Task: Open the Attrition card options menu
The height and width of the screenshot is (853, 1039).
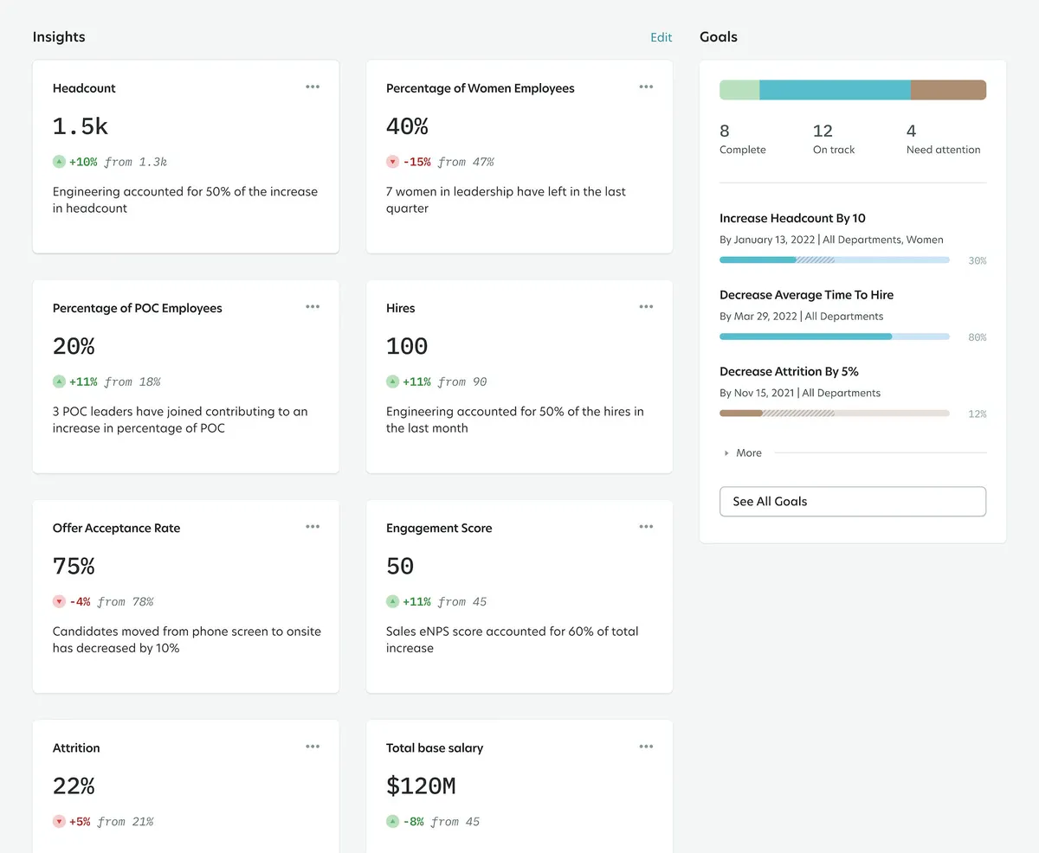Action: tap(313, 747)
